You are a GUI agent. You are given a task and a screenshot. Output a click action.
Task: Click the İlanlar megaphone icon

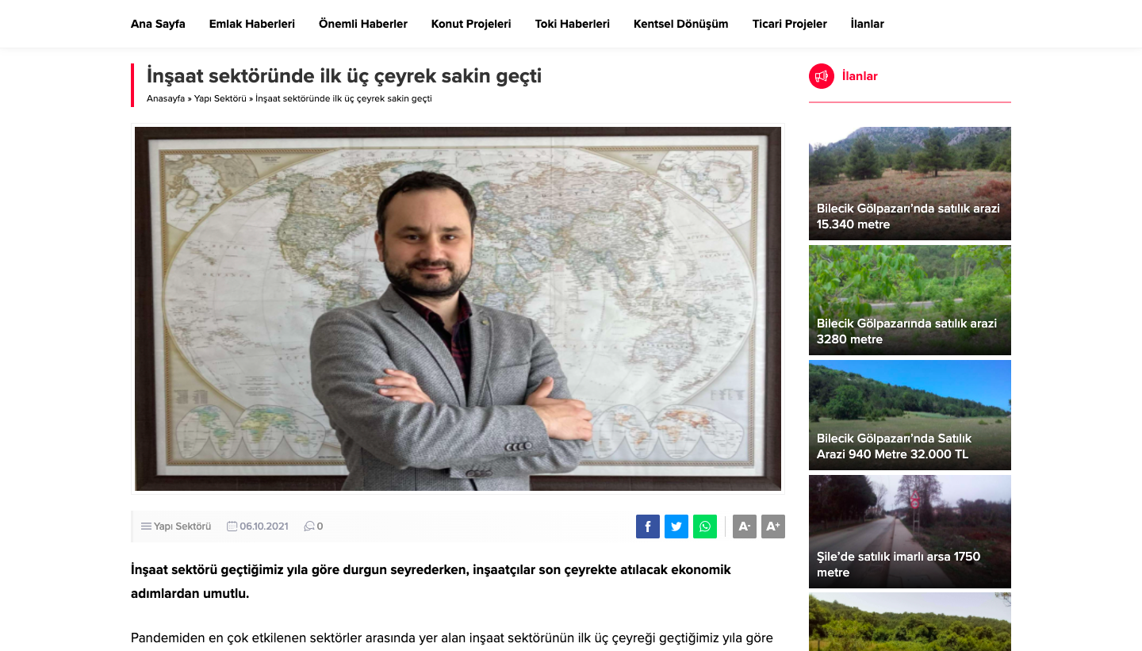tap(822, 76)
